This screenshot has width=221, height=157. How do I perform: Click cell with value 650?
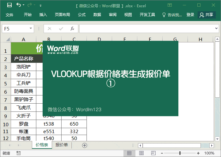pos(74,124)
